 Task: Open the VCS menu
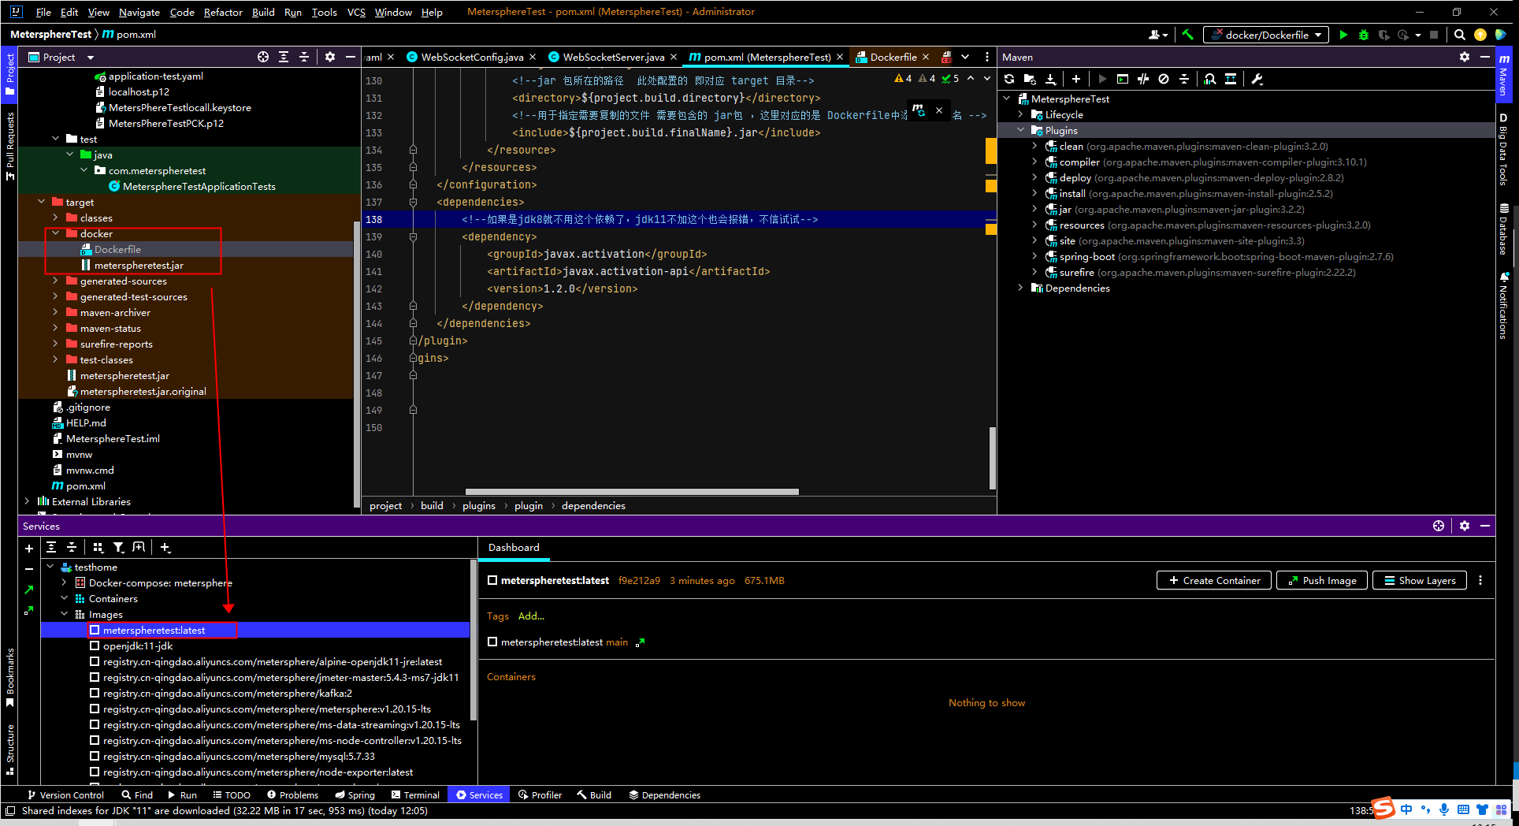click(x=356, y=12)
